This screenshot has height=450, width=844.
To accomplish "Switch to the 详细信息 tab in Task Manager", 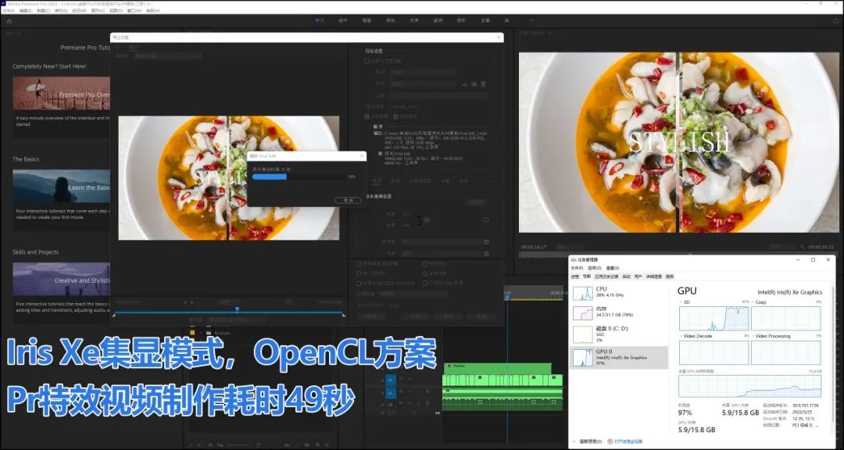I will (654, 277).
